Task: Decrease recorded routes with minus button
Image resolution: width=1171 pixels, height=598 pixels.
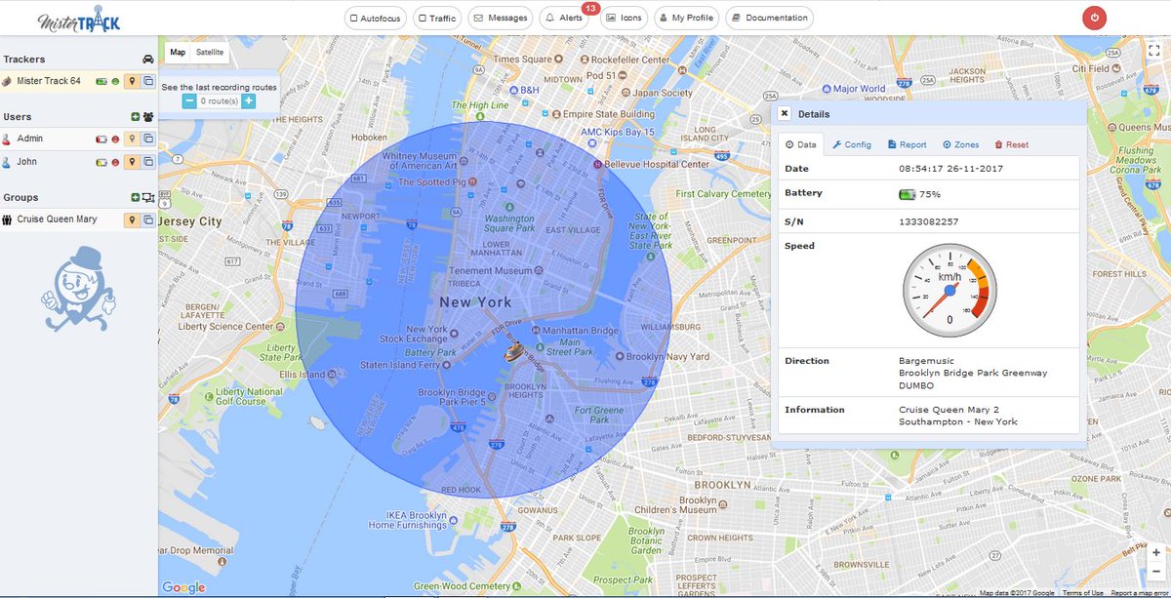Action: pos(189,100)
